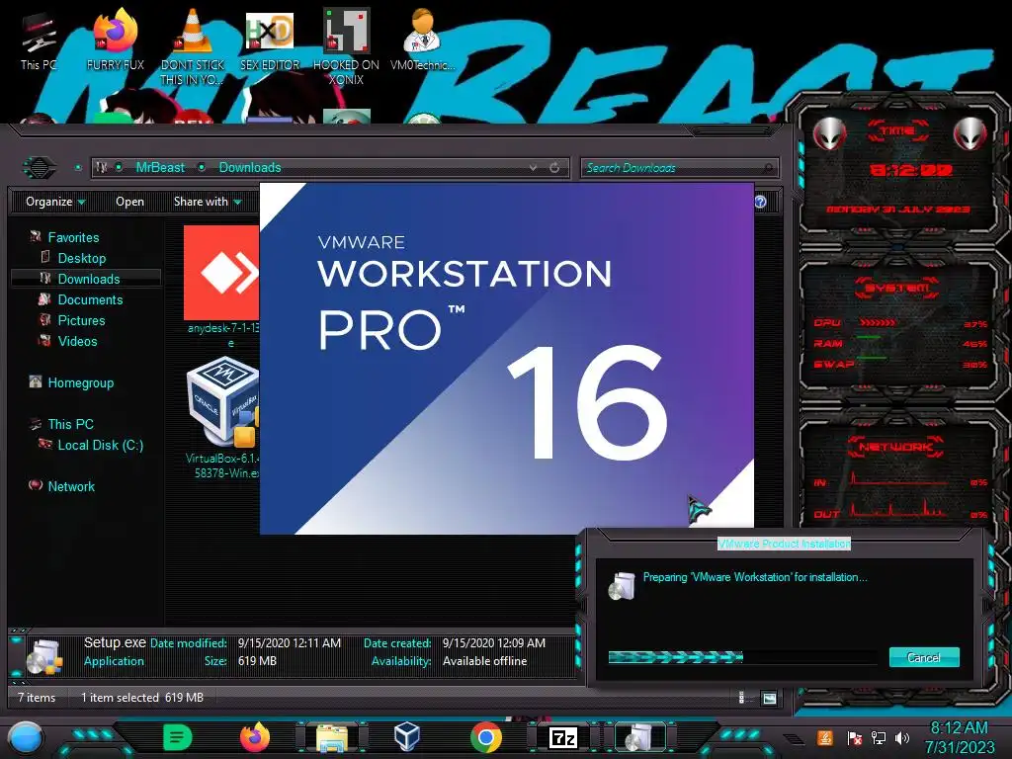Cancel the VMware product installation

pyautogui.click(x=924, y=657)
